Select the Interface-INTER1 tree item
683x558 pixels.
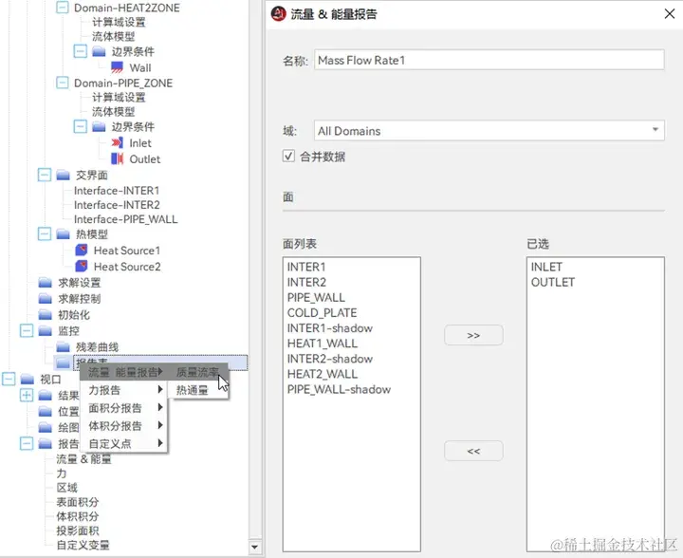117,191
